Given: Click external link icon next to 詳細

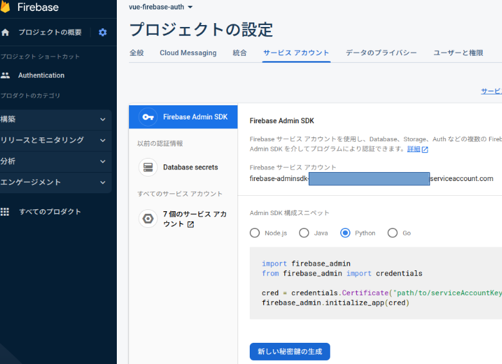Looking at the screenshot, I should click(x=425, y=150).
